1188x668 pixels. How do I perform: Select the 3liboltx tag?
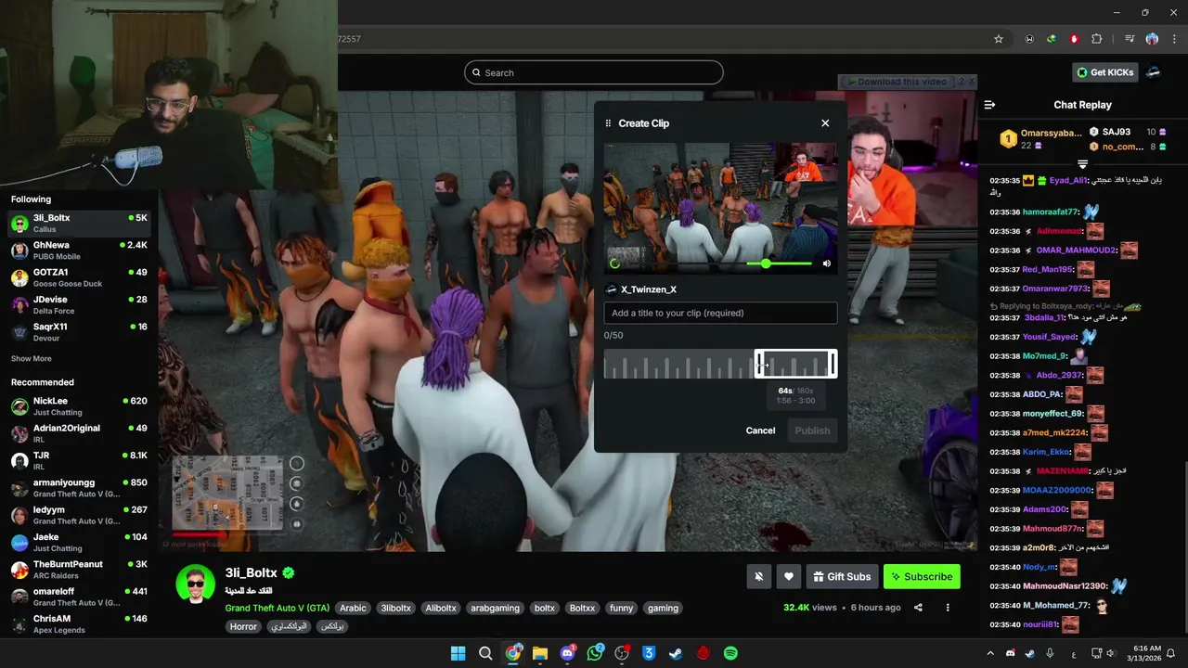[x=395, y=609]
